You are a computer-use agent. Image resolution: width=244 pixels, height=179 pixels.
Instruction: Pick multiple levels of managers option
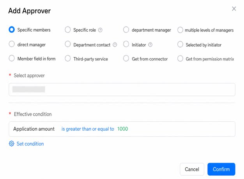pyautogui.click(x=180, y=30)
